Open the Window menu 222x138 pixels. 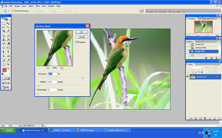pyautogui.click(x=51, y=6)
